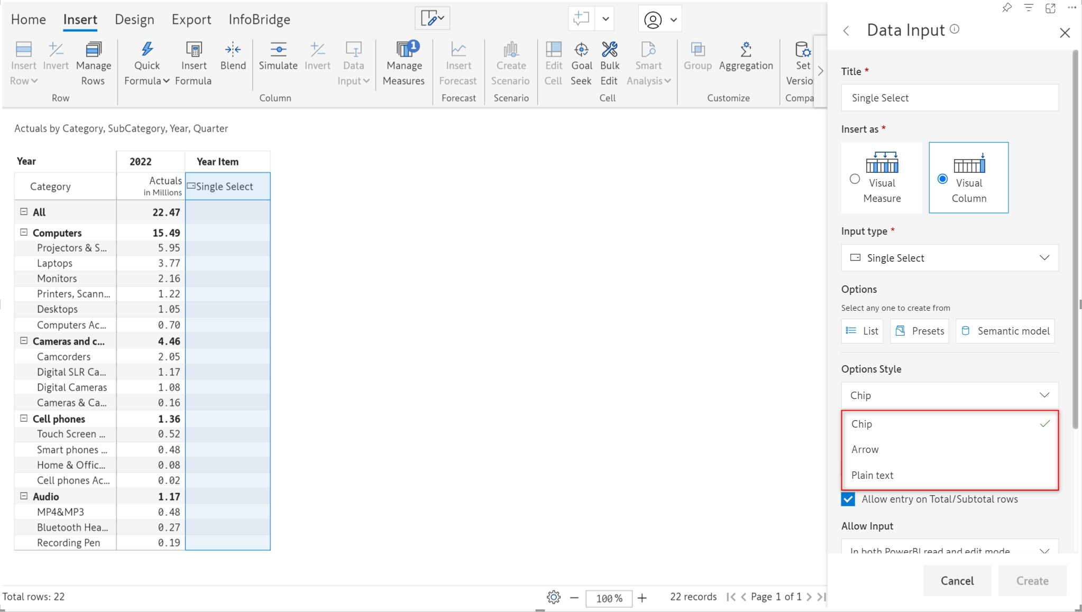Click the Cancel button

(957, 581)
